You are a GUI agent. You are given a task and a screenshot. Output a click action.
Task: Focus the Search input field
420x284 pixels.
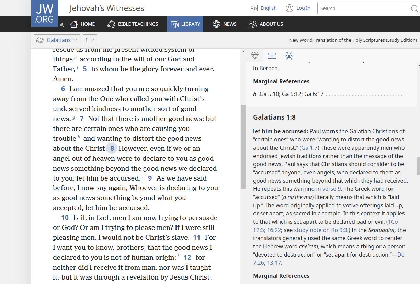(x=363, y=8)
